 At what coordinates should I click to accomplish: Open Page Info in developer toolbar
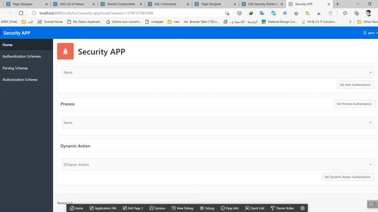pos(230,208)
